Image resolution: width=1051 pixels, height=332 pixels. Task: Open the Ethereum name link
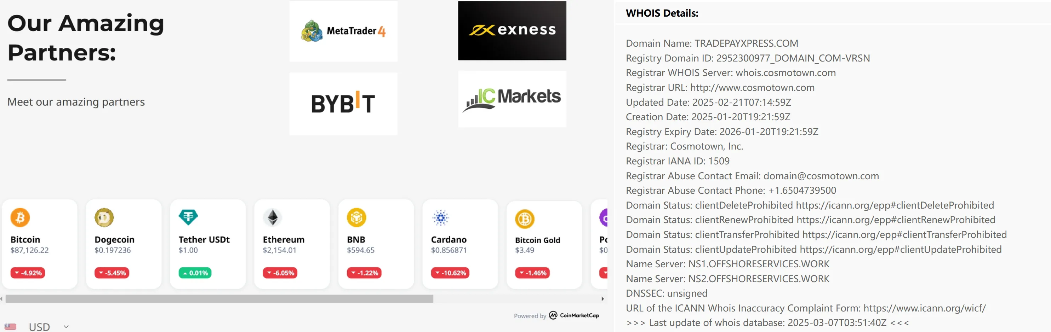[284, 239]
